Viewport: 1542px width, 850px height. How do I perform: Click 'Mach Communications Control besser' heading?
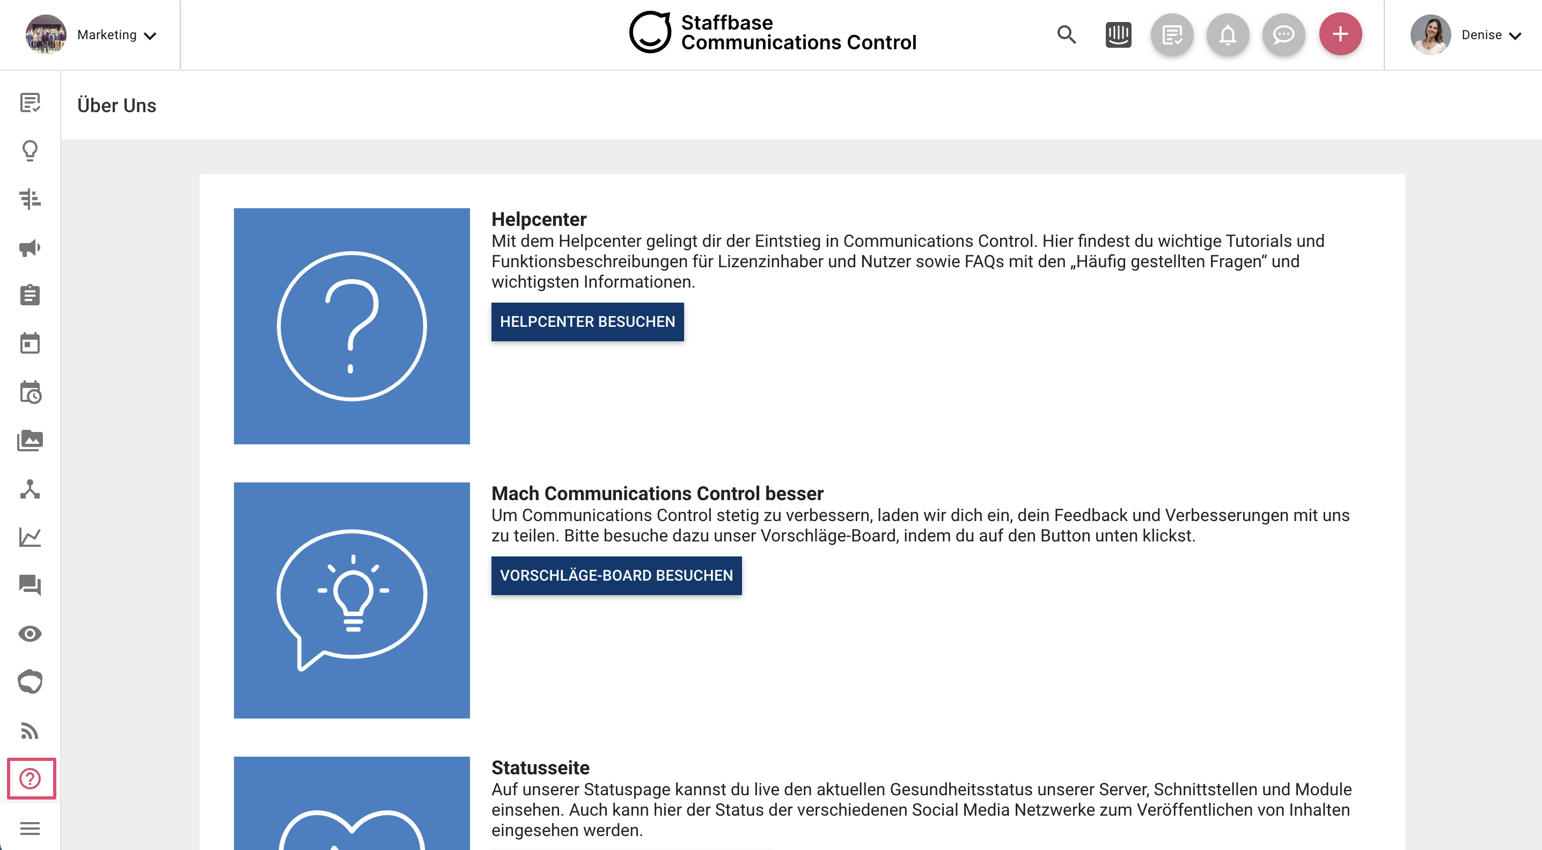pos(657,493)
